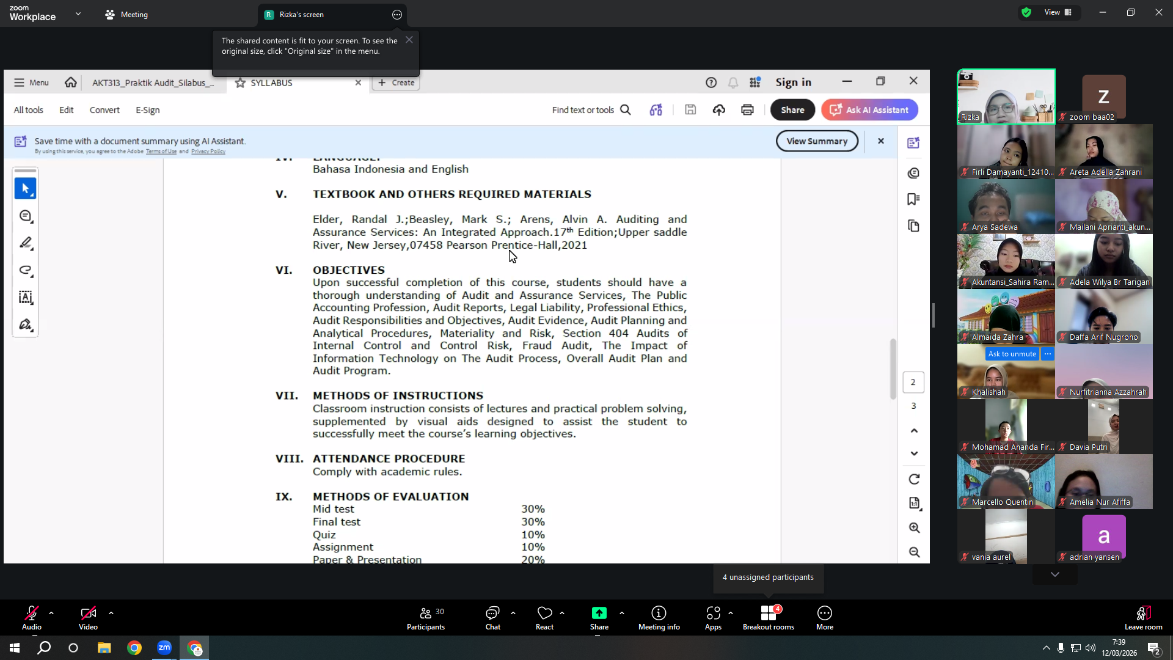
Task: Go to next page arrow
Action: point(914,453)
